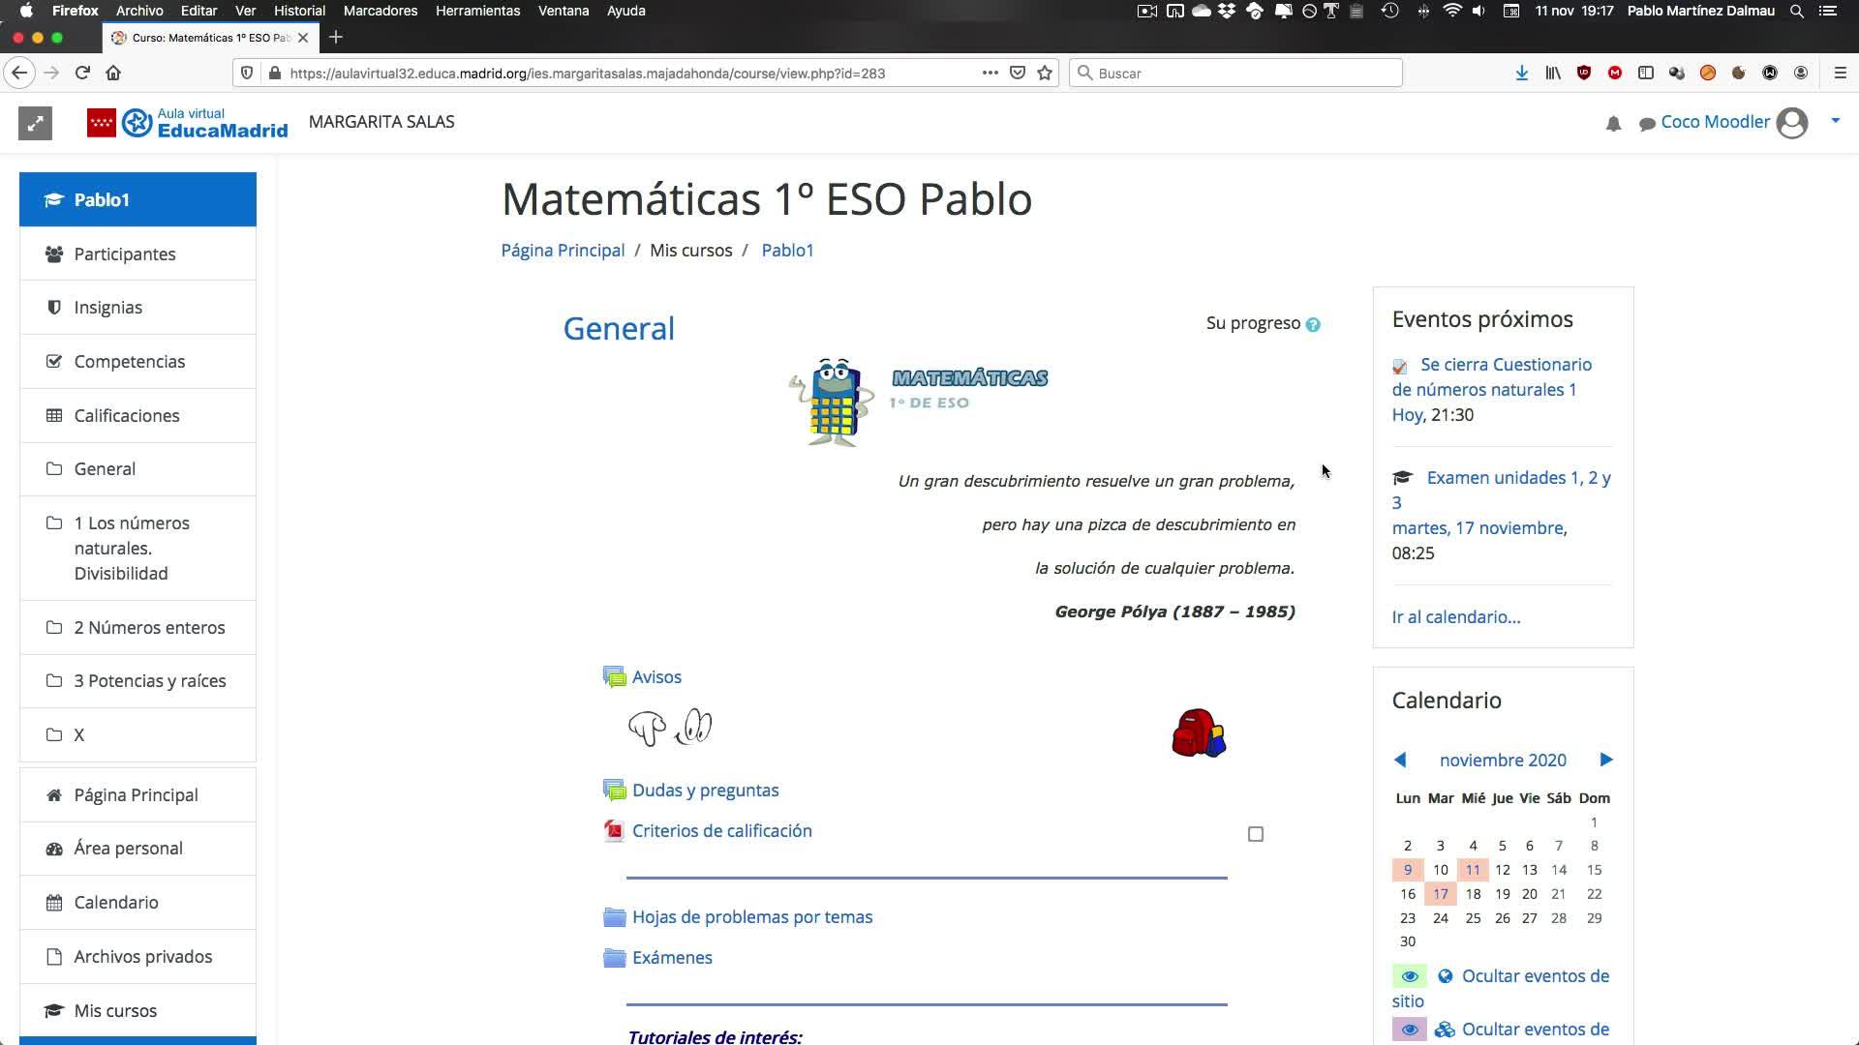Click the fullscreen expand arrows icon
The height and width of the screenshot is (1045, 1859).
tap(35, 123)
